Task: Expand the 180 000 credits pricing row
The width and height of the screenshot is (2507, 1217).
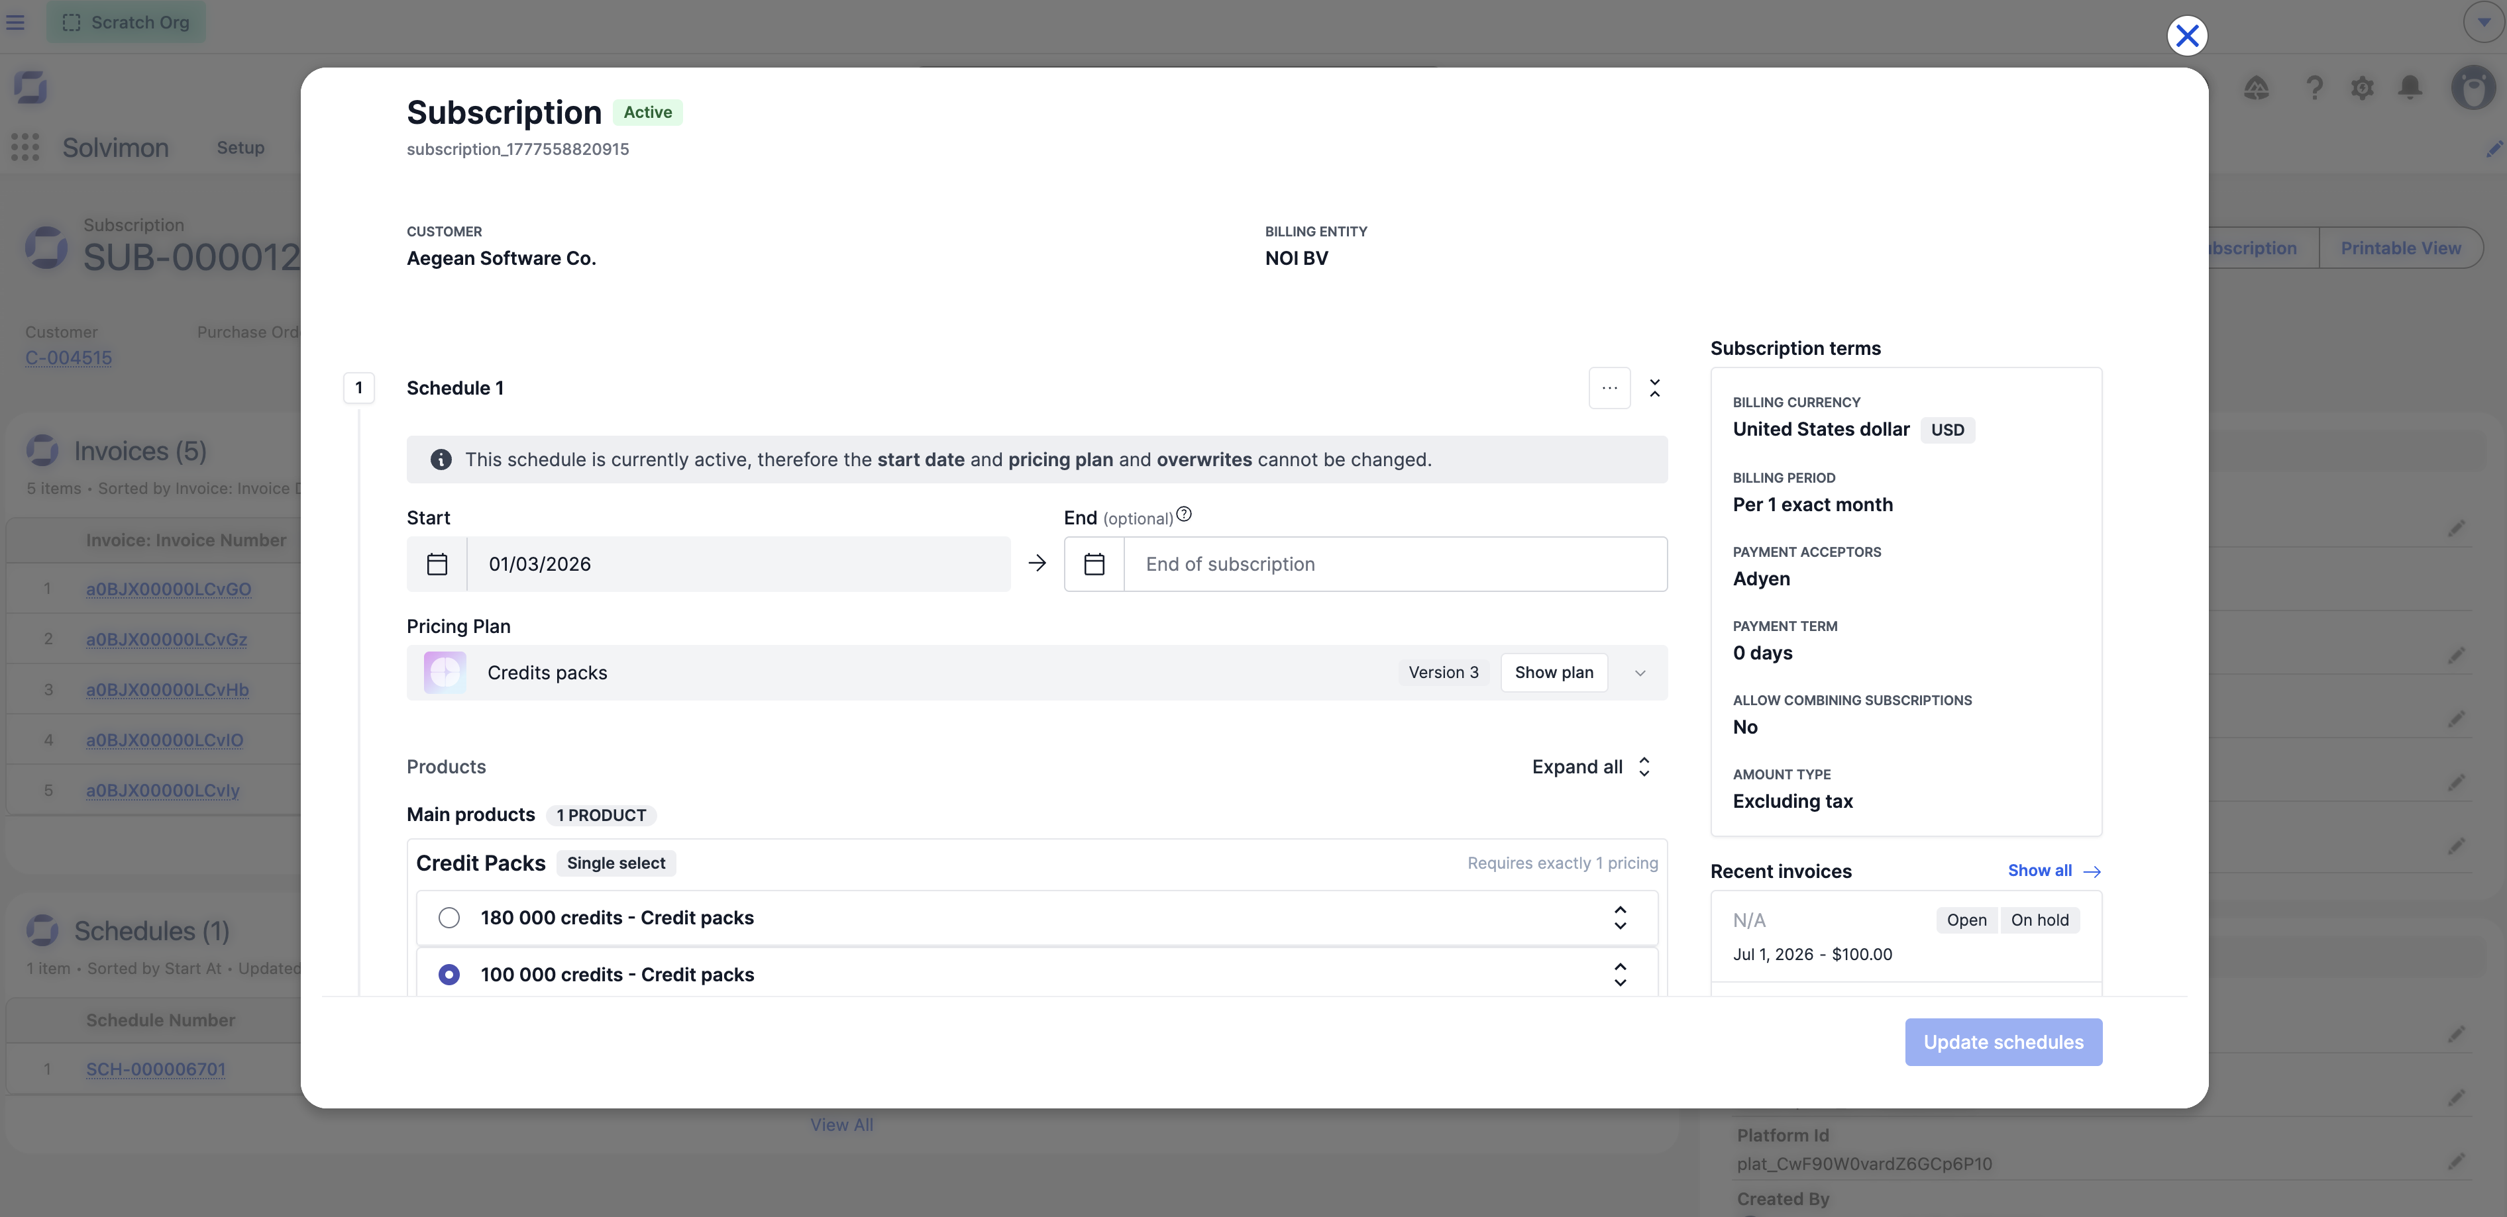Action: click(x=1621, y=917)
